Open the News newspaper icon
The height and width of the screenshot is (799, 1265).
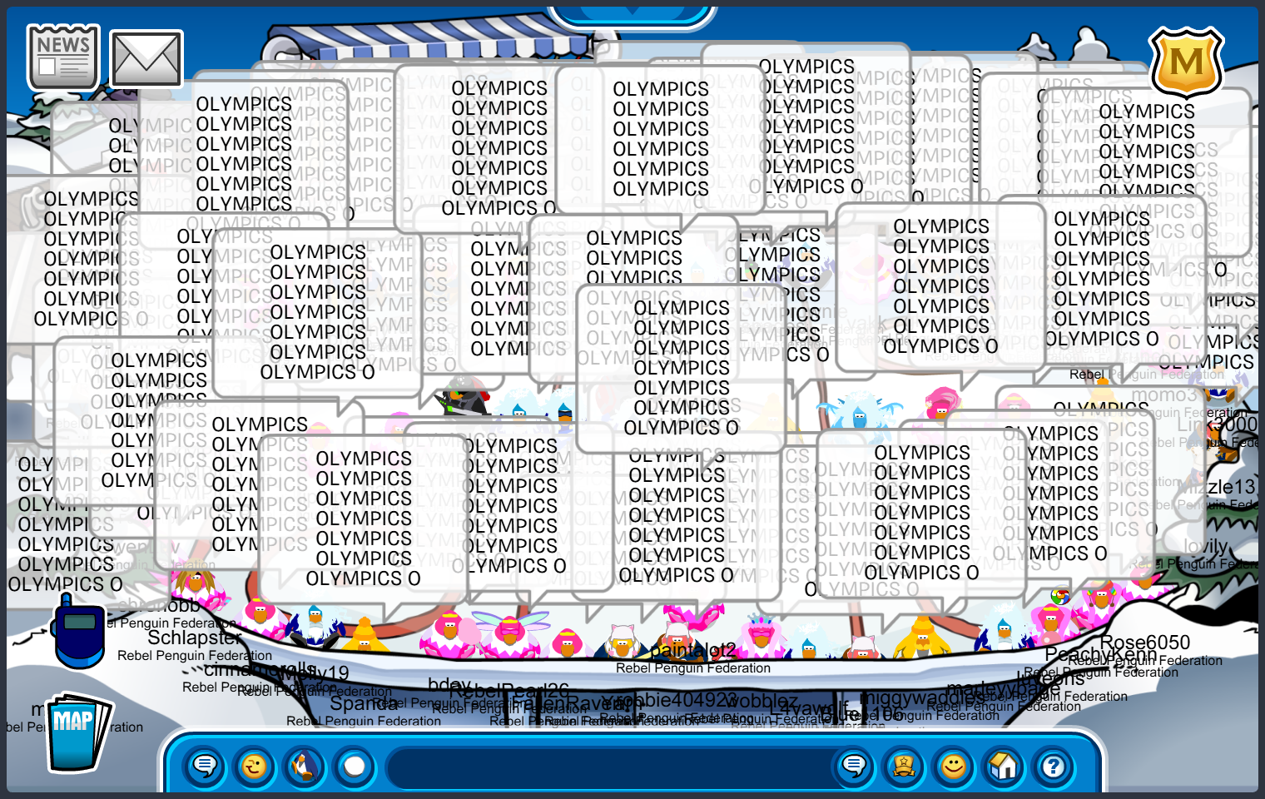63,57
